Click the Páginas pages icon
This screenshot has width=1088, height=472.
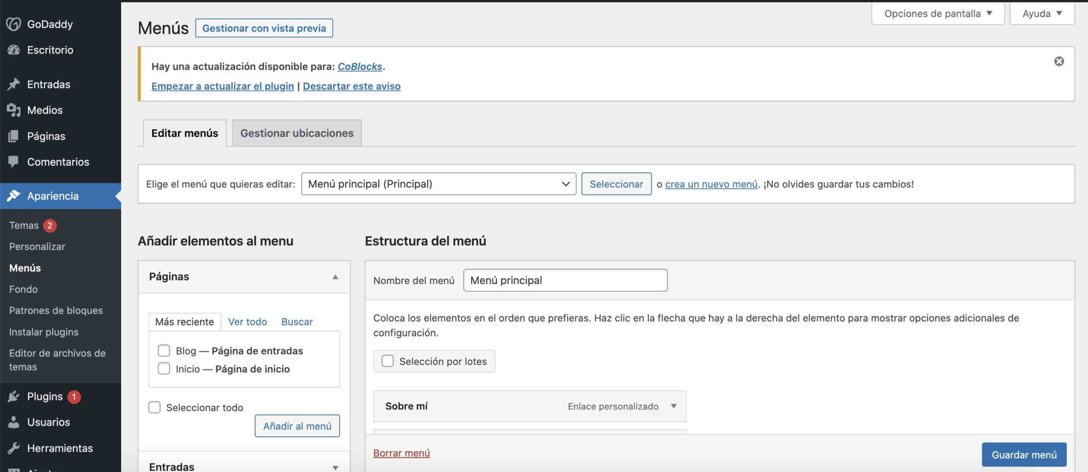click(x=14, y=136)
